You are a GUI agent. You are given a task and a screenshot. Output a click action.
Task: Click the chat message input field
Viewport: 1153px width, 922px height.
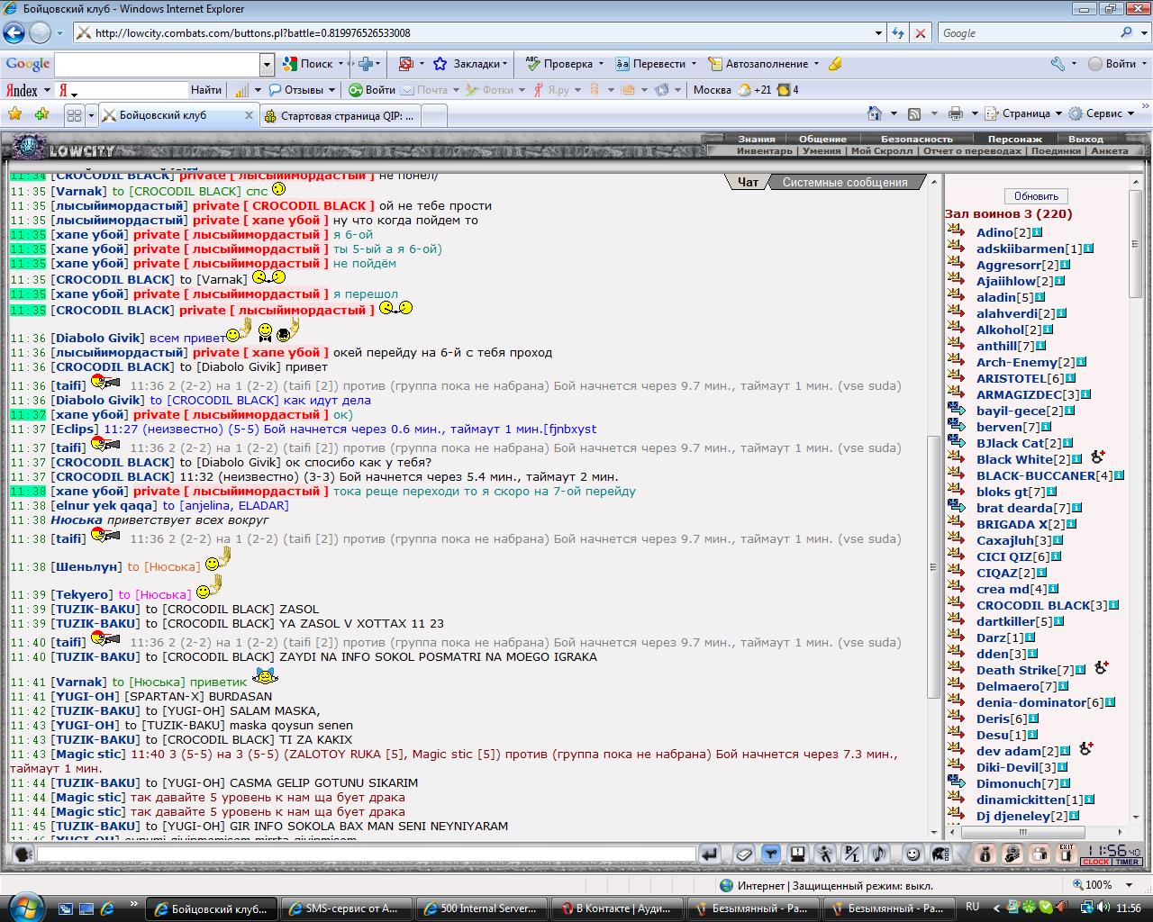366,854
